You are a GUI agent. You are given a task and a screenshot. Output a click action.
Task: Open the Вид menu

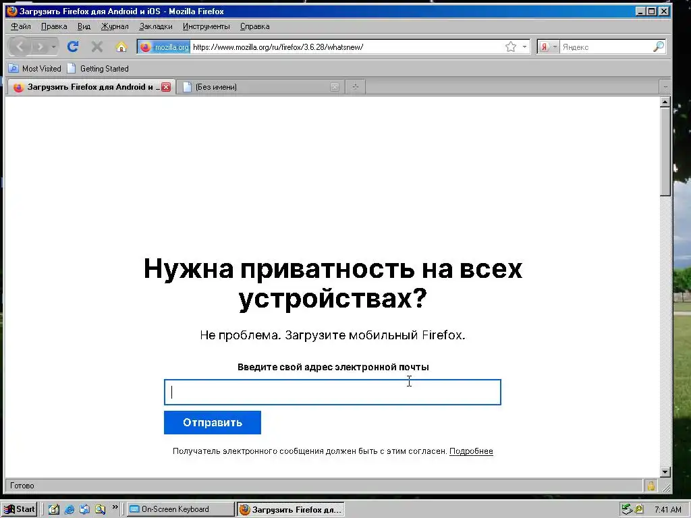84,26
